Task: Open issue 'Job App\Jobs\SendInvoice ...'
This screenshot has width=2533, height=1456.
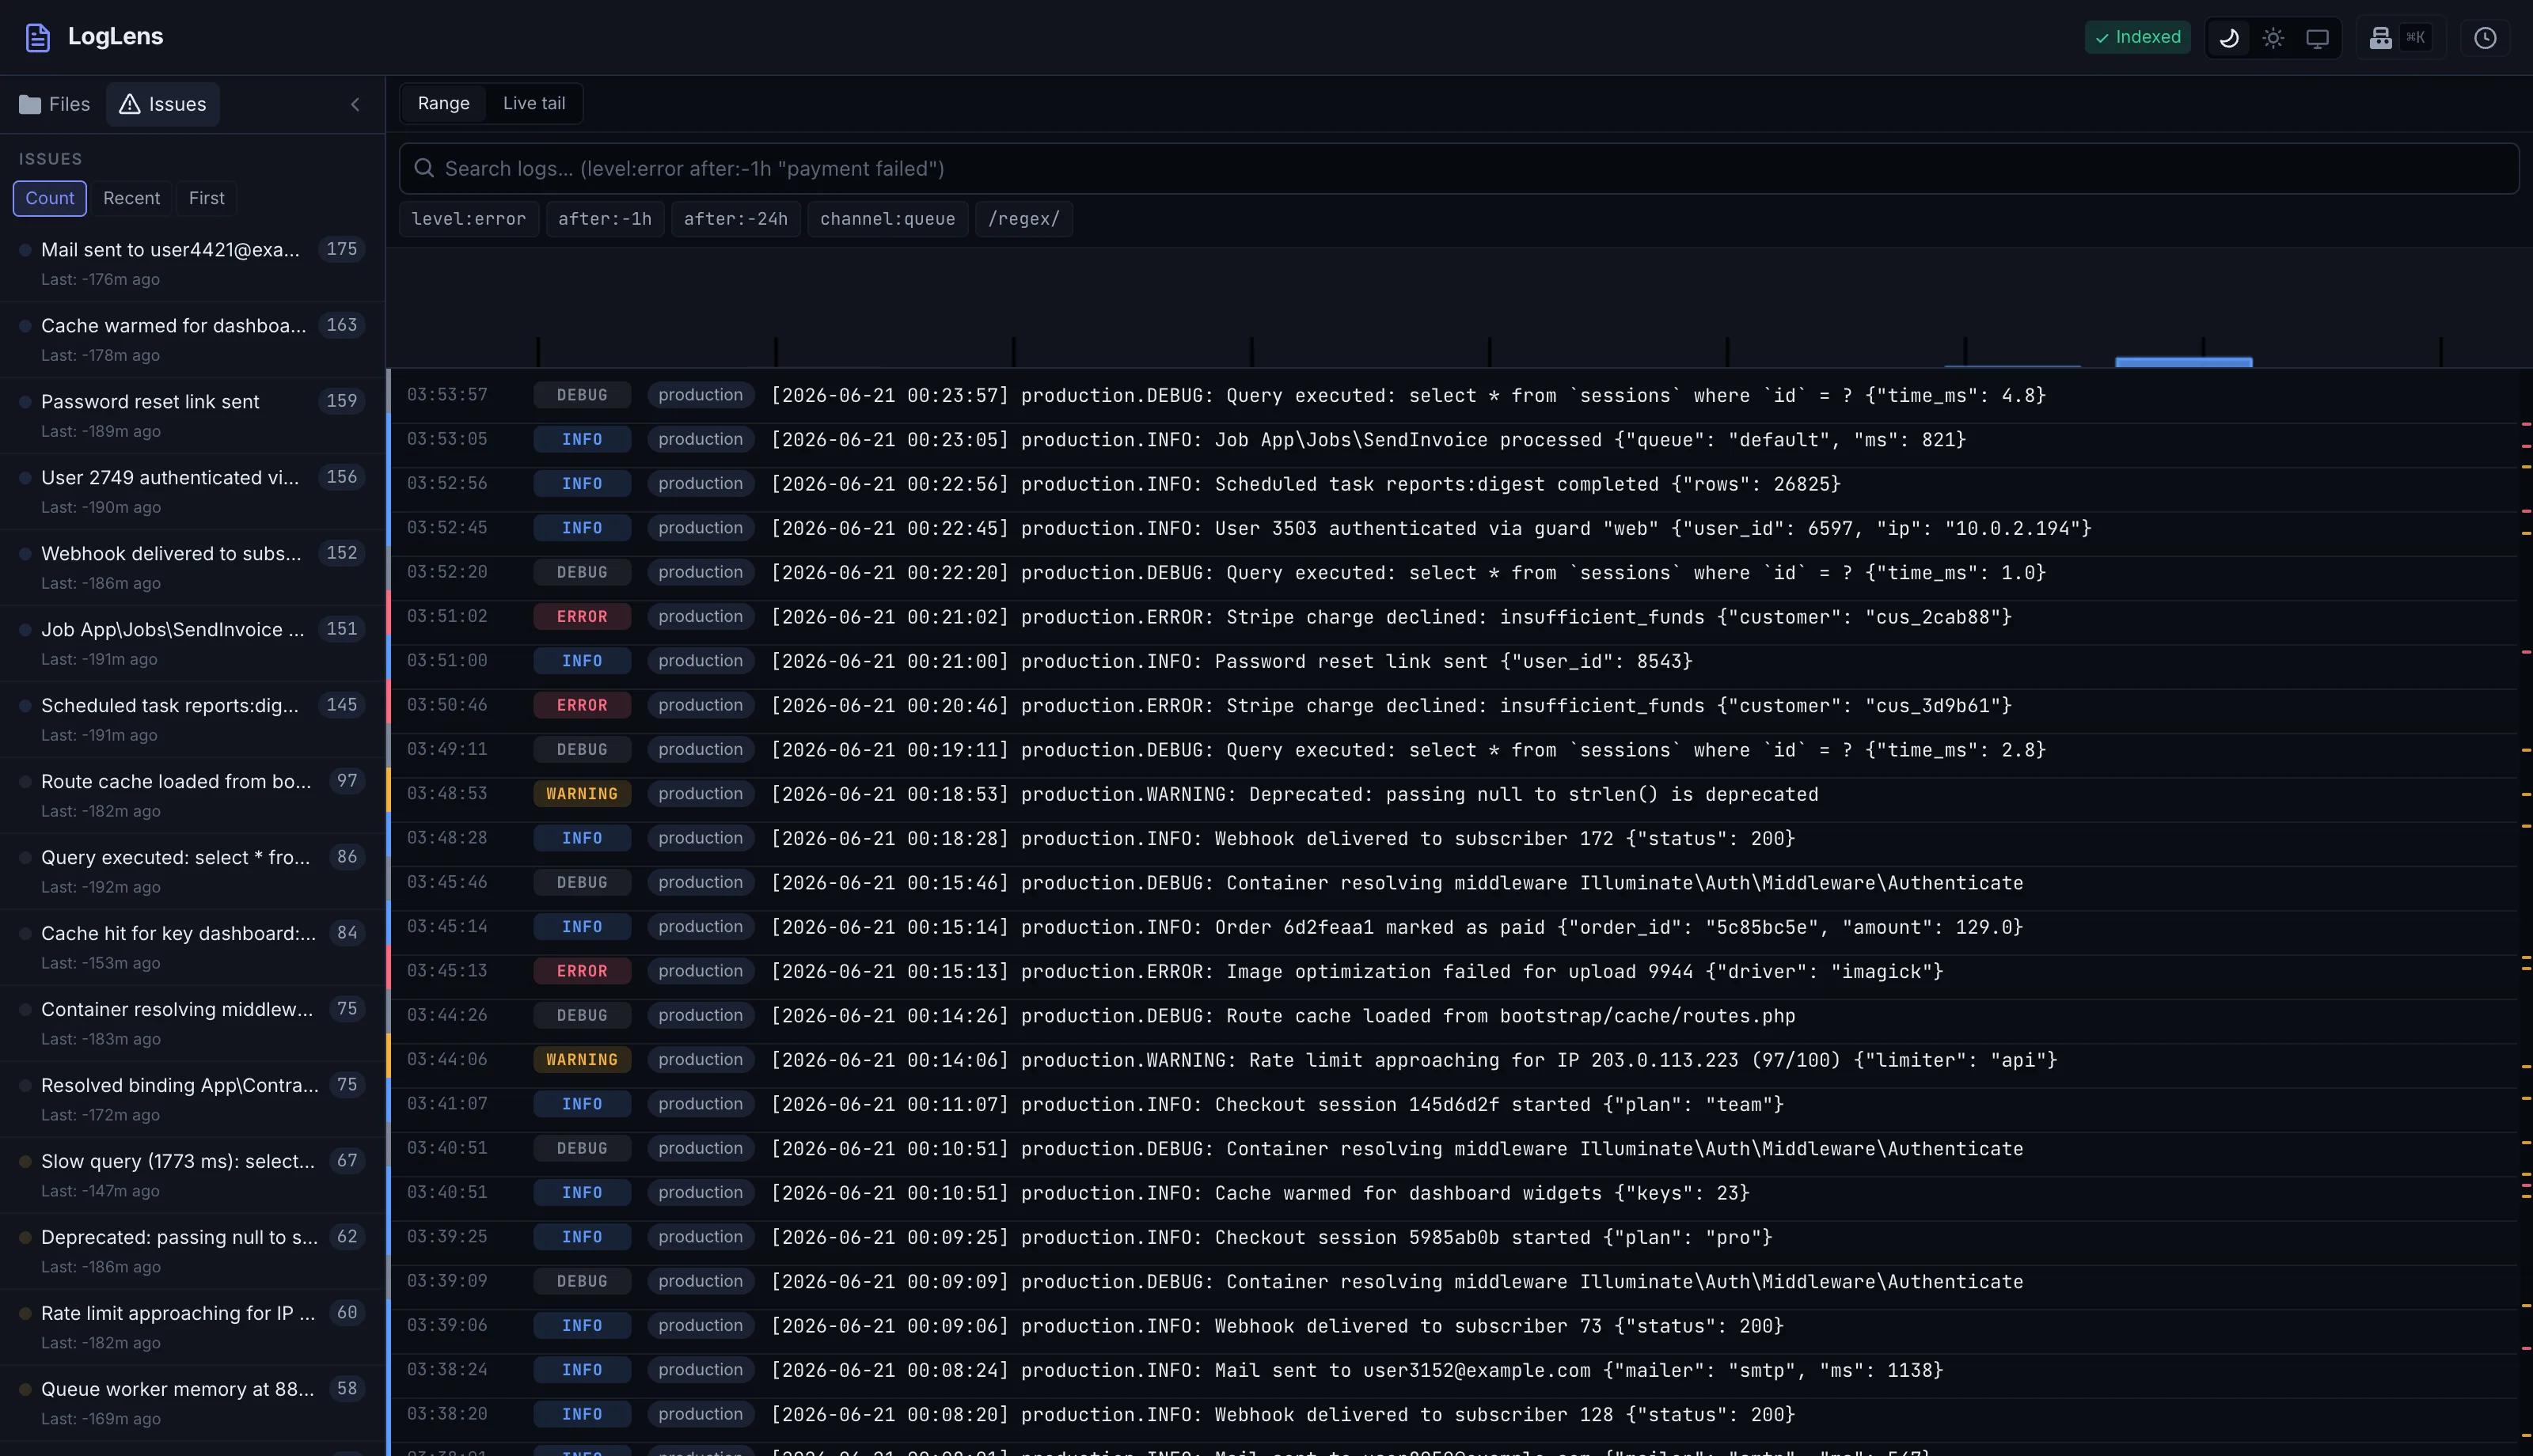Action: pyautogui.click(x=192, y=643)
